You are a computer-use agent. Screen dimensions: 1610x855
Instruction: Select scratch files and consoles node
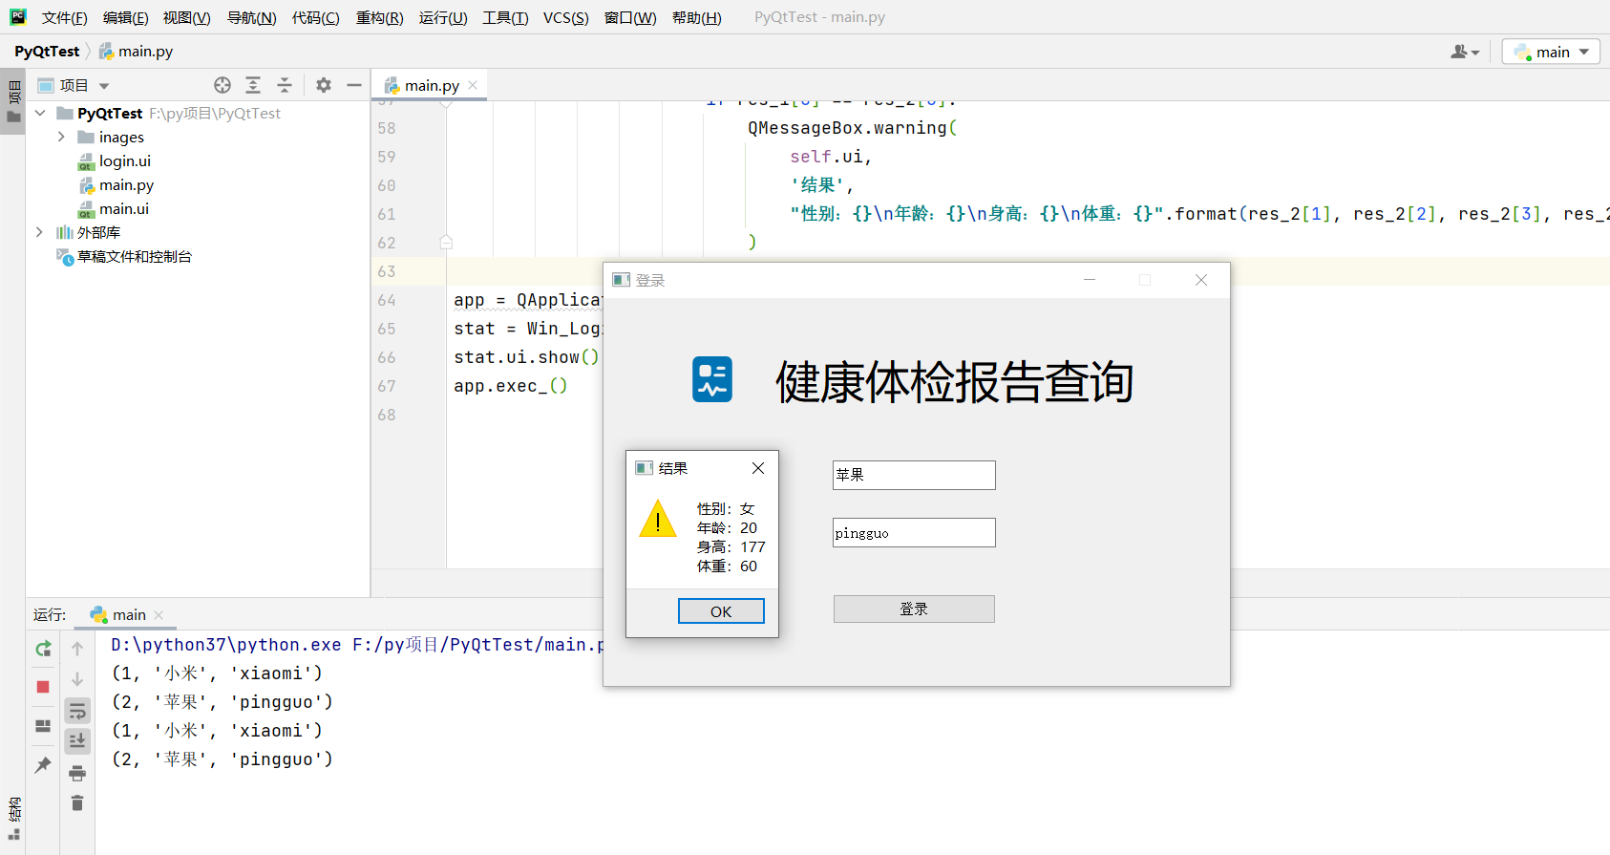(x=134, y=256)
